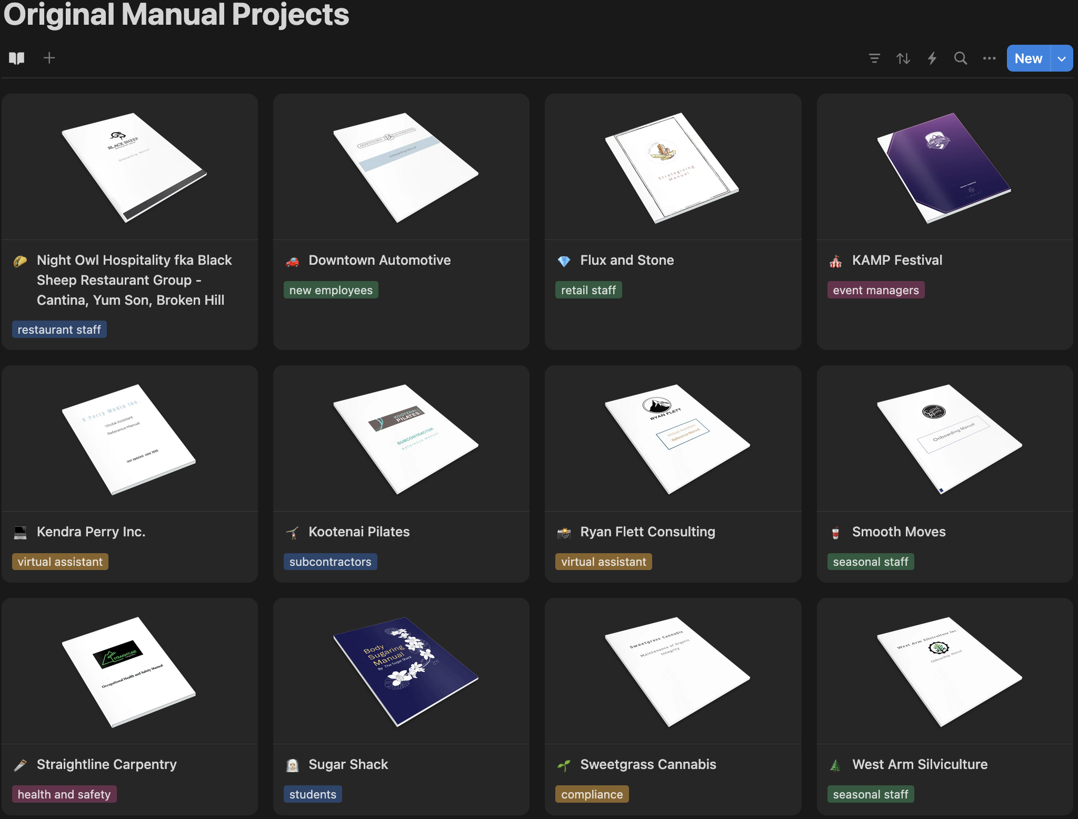Click the Sugar Shack manual cover thumbnail
Image resolution: width=1078 pixels, height=819 pixels.
point(405,671)
